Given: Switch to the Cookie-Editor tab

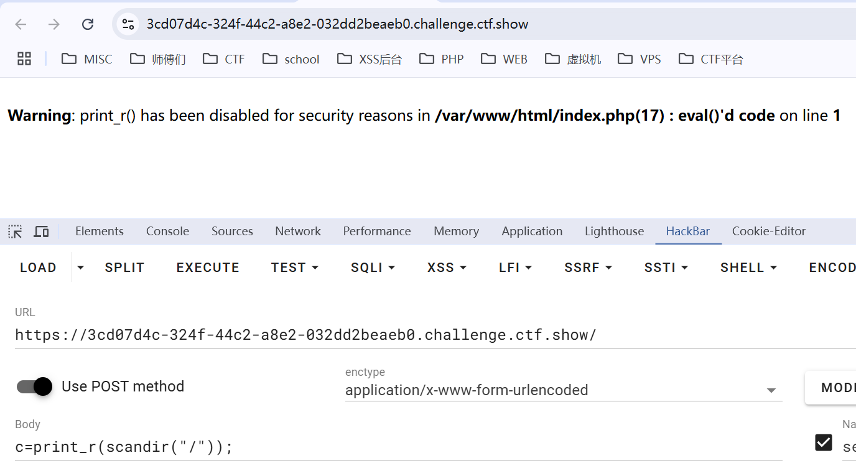Looking at the screenshot, I should (x=768, y=232).
